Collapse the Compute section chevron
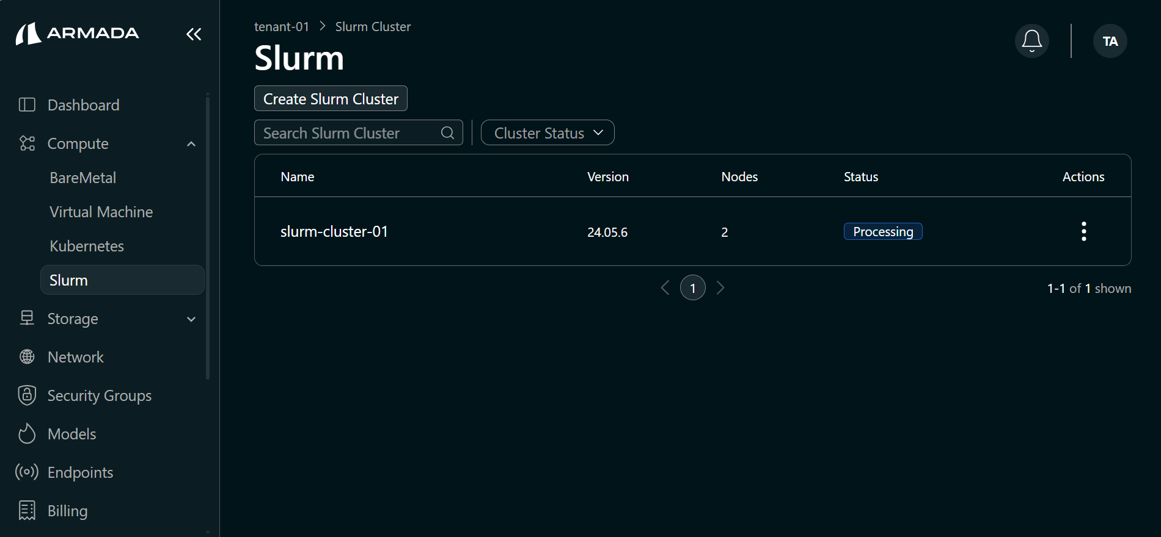1161x537 pixels. coord(191,144)
